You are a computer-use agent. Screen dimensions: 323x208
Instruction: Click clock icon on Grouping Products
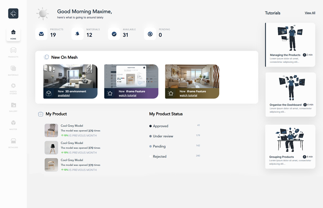pyautogui.click(x=304, y=157)
